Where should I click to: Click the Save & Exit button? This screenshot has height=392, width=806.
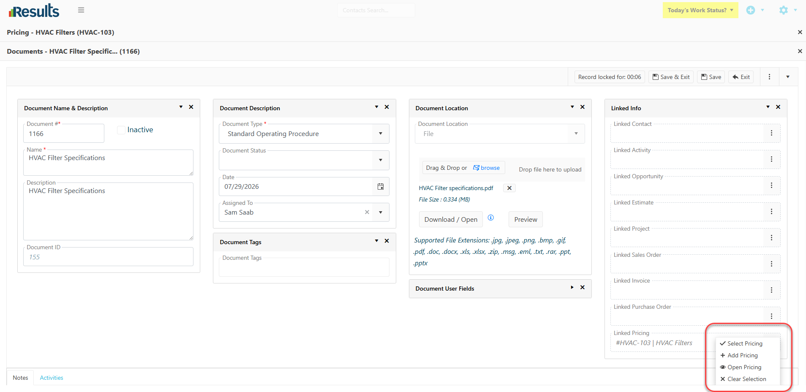tap(671, 77)
